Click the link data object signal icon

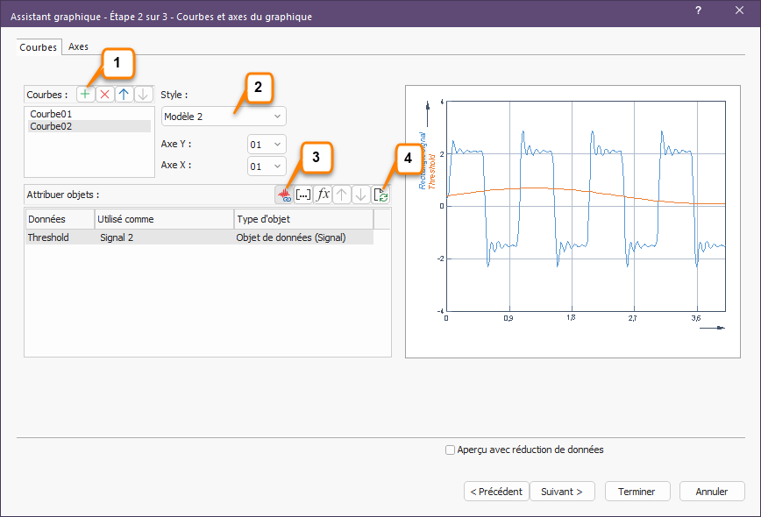[284, 195]
